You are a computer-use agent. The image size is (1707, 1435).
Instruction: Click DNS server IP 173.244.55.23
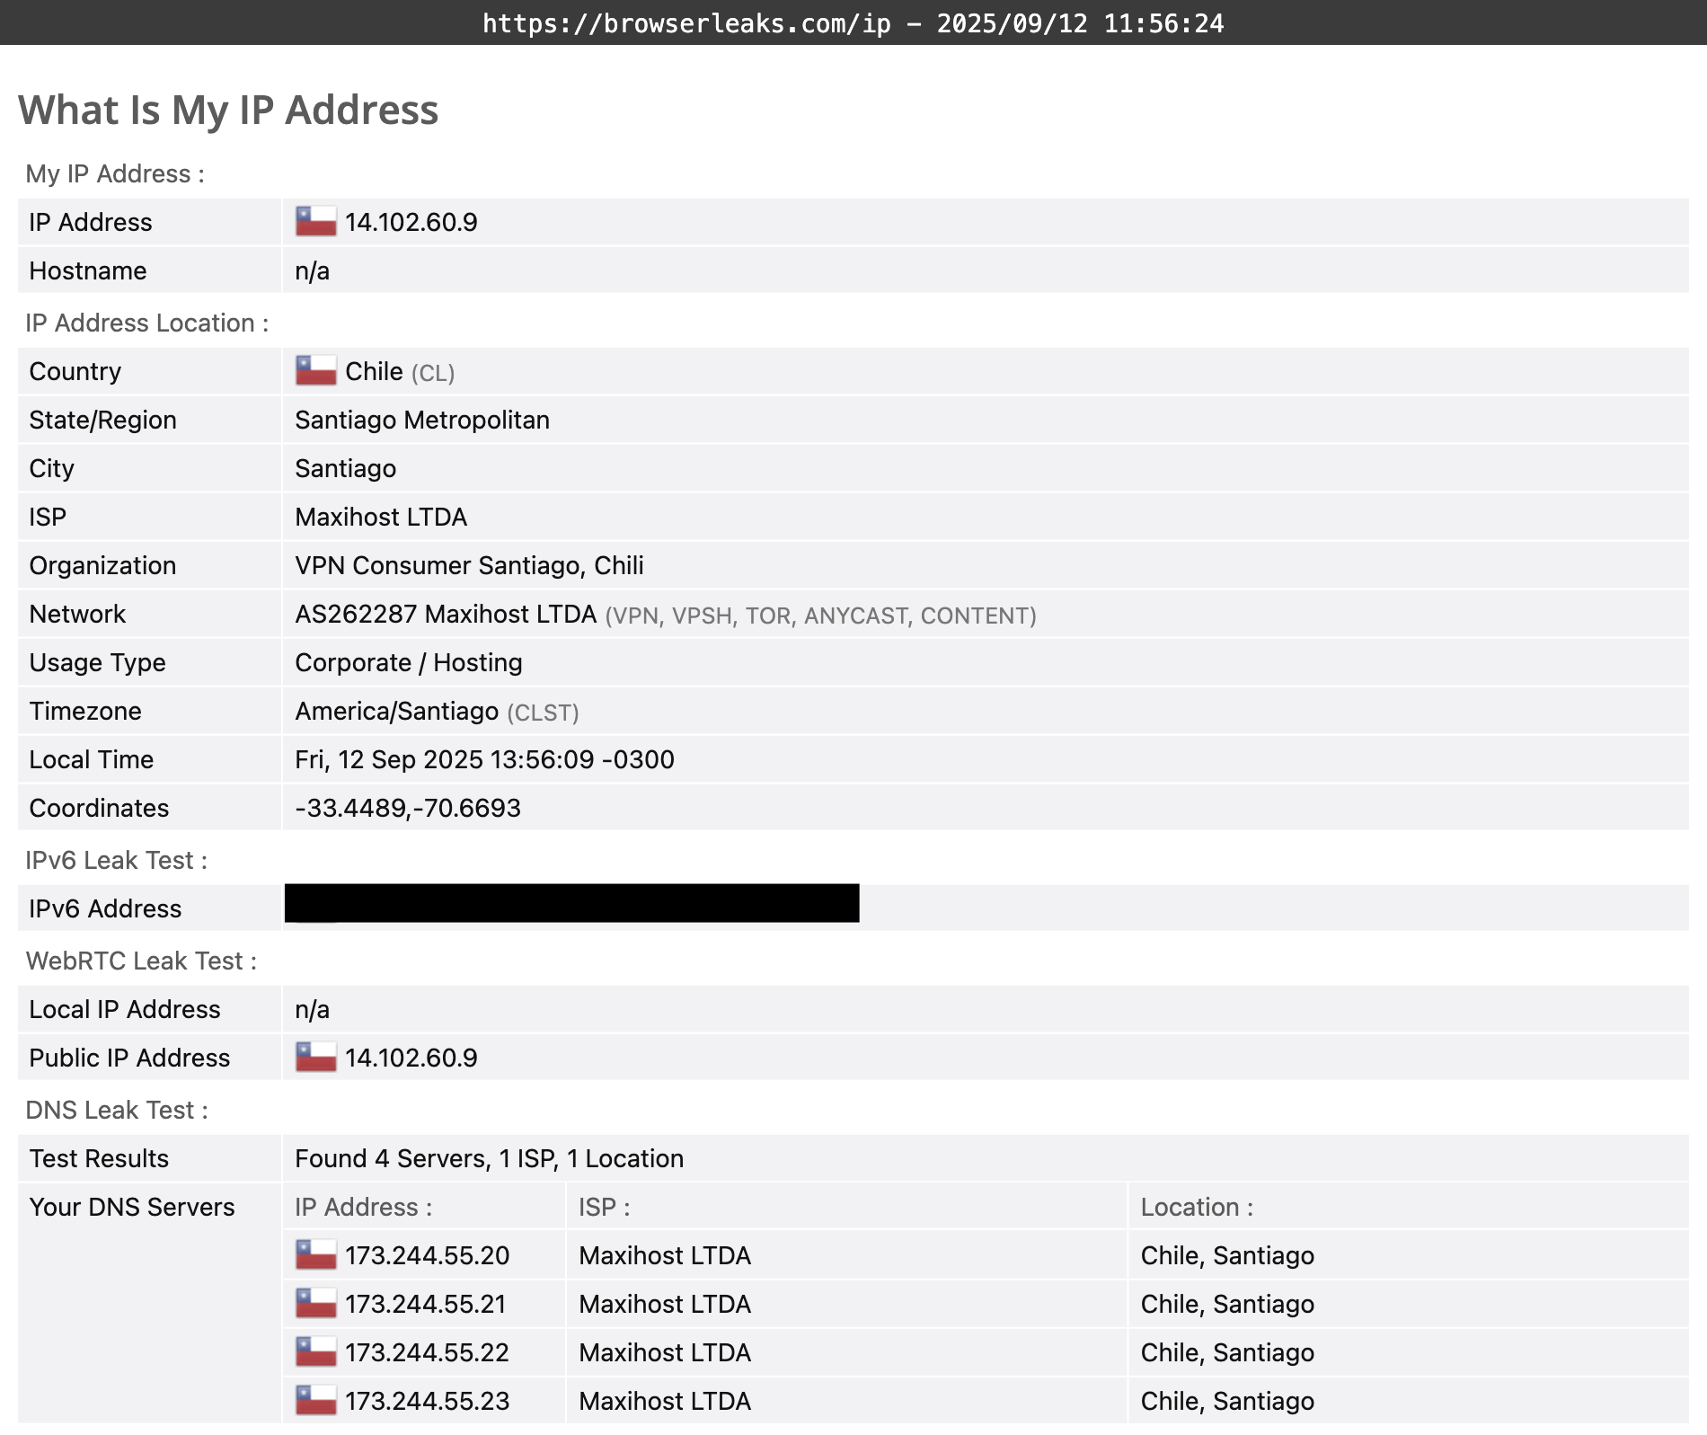tap(428, 1401)
